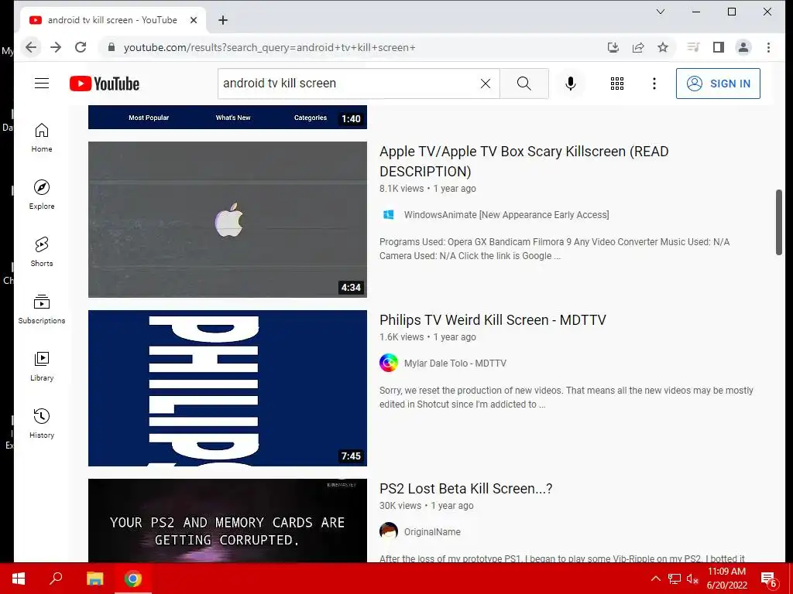Clear the search box with X
The height and width of the screenshot is (594, 793).
pos(485,84)
